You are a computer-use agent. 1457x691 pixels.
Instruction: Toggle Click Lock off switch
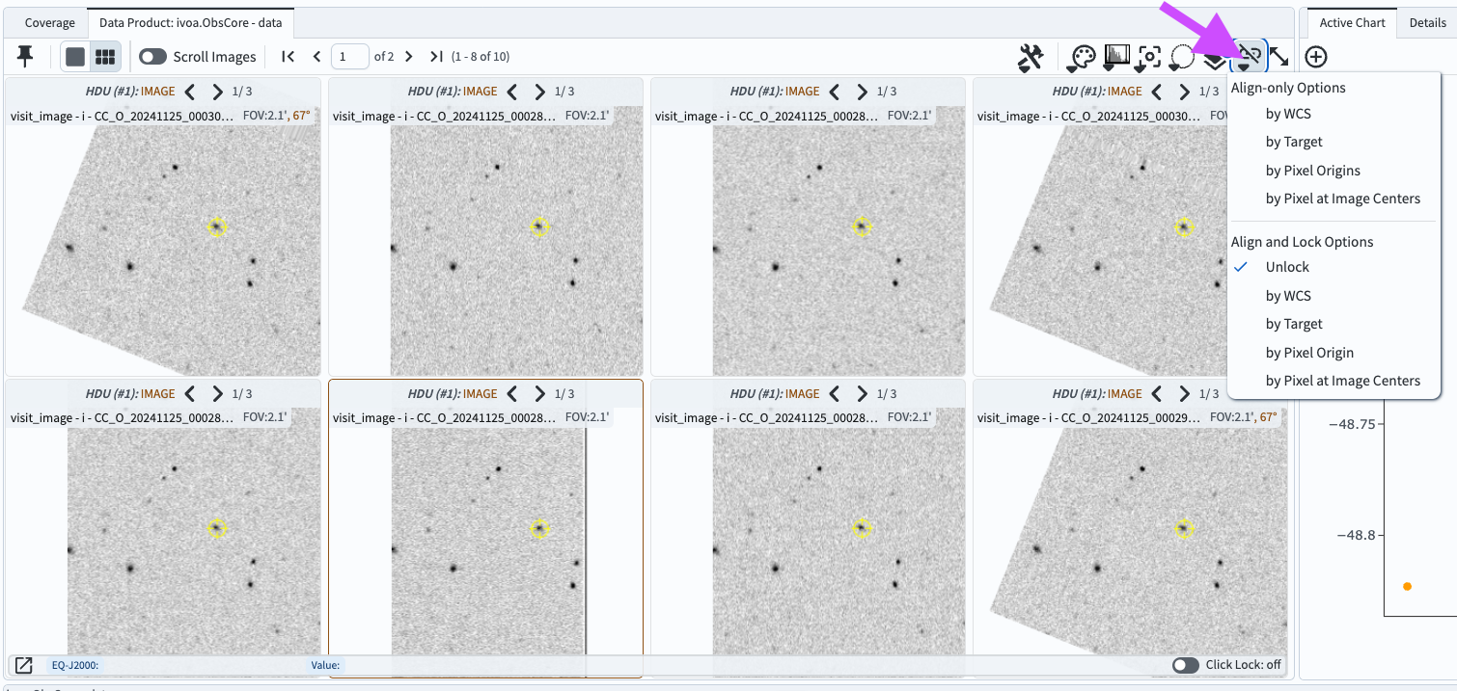click(1185, 665)
